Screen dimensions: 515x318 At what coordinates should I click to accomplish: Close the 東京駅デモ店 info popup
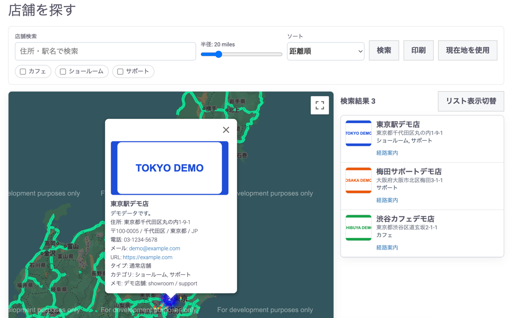226,130
